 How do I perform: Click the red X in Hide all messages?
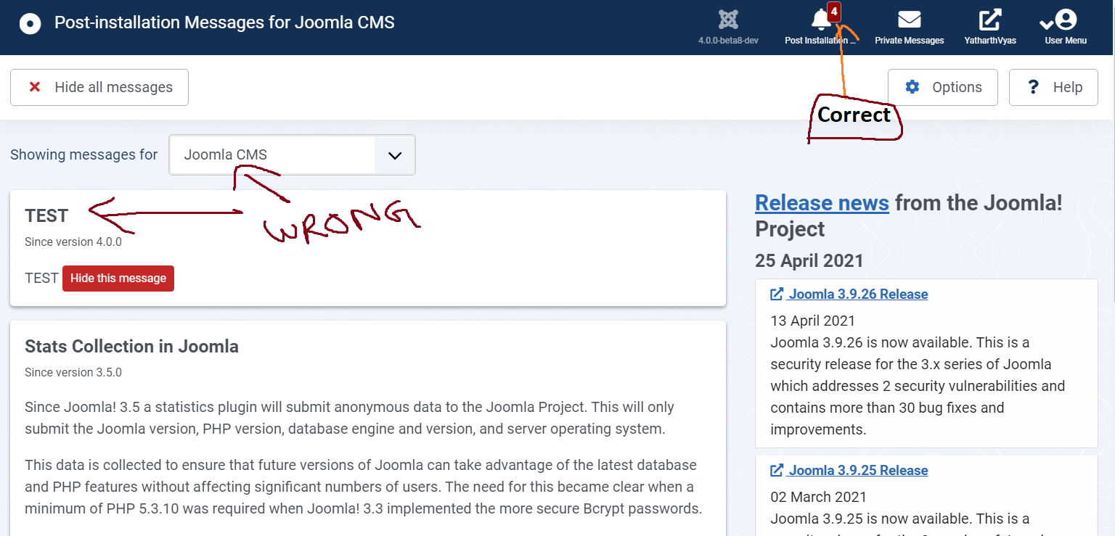[x=34, y=87]
